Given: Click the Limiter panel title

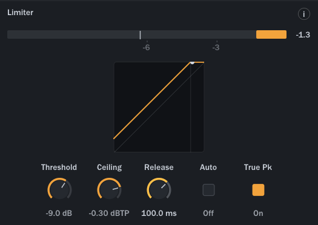Looking at the screenshot, I should pyautogui.click(x=20, y=13).
